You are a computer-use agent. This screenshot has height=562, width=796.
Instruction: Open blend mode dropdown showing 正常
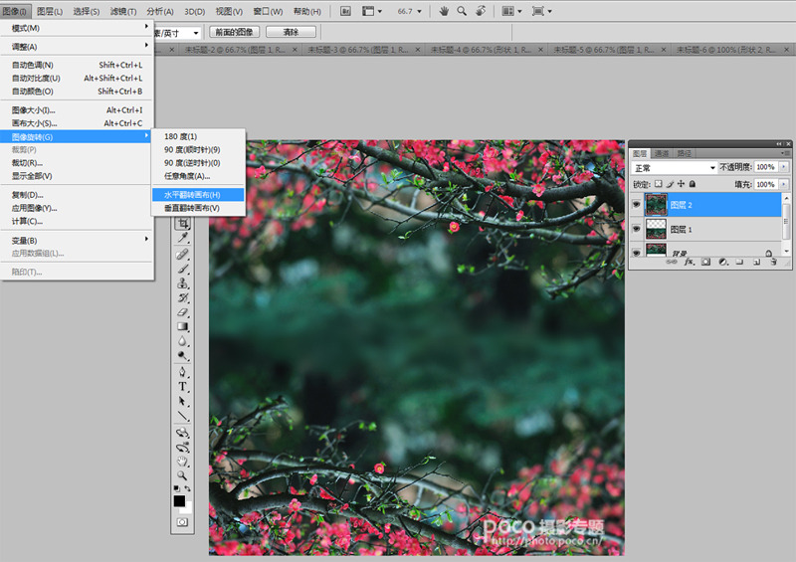click(674, 167)
